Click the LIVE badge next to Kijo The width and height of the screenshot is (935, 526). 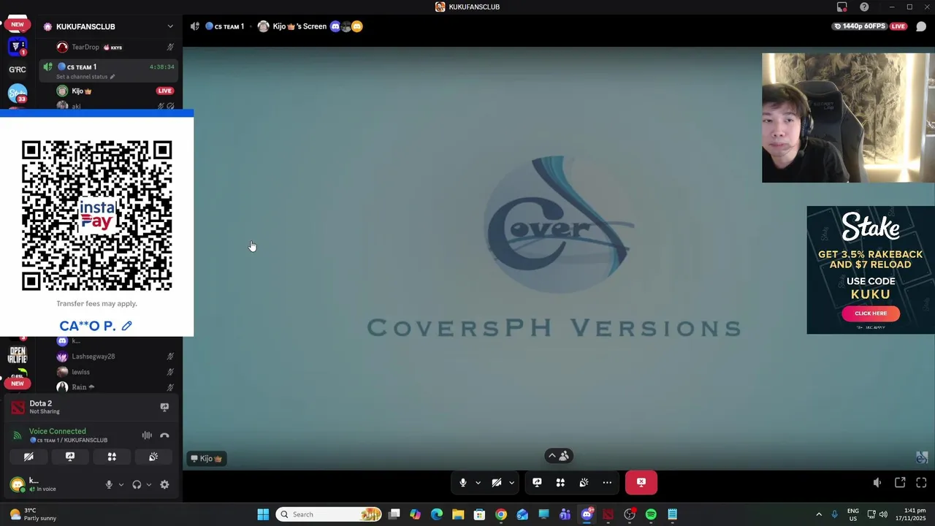point(164,91)
